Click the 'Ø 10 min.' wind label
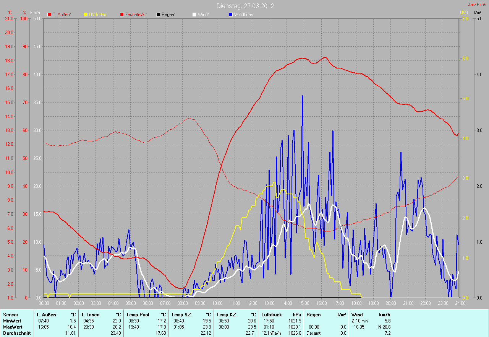 pos(361,321)
